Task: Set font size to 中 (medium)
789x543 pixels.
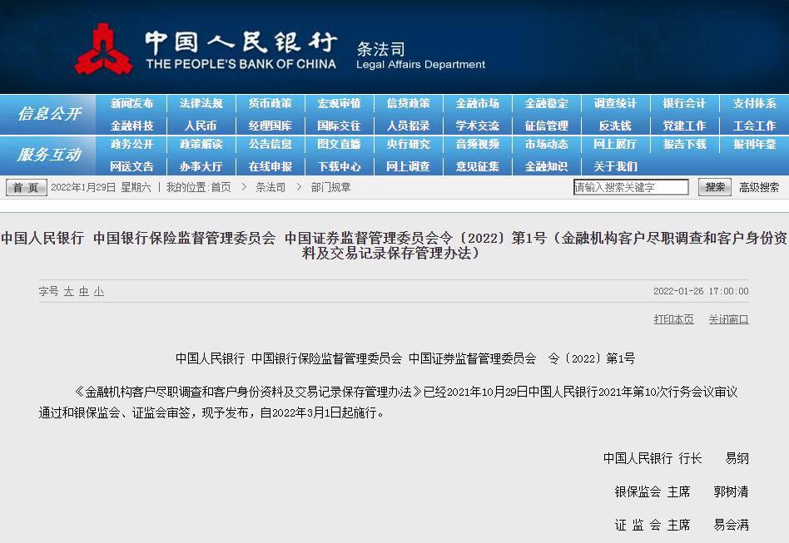Action: click(84, 292)
